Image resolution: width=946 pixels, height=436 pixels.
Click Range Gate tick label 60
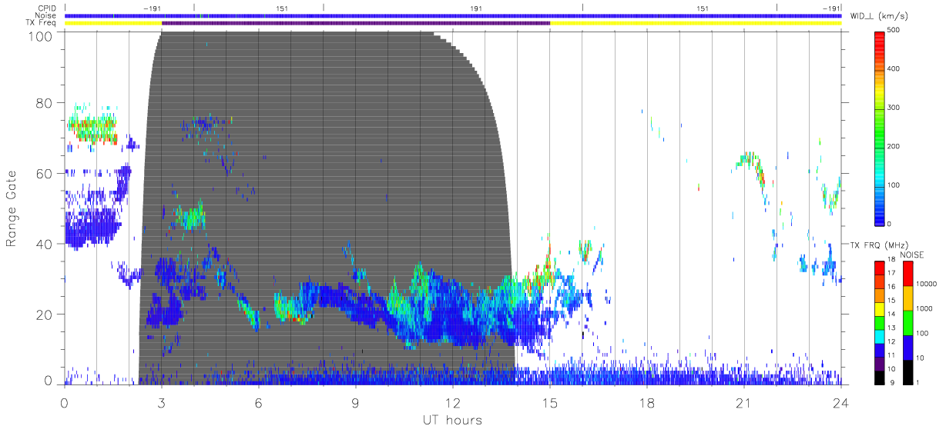(45, 174)
